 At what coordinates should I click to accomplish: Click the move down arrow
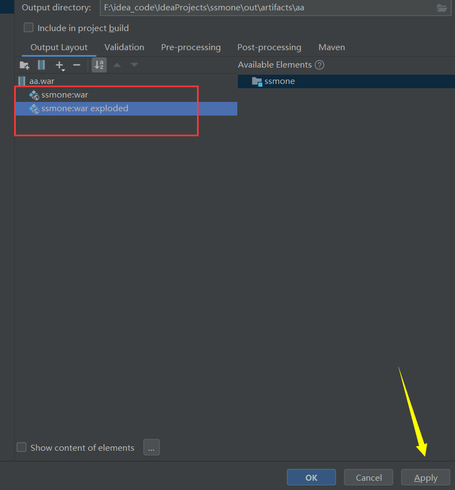tap(134, 65)
